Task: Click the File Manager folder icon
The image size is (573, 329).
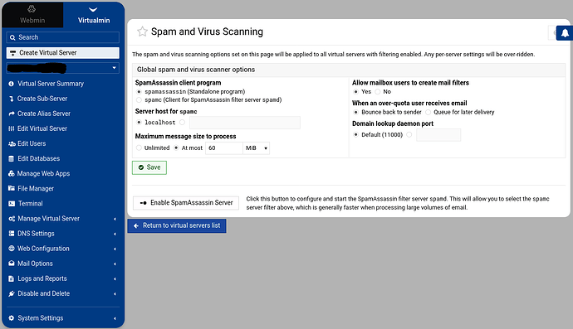Action: [12, 189]
